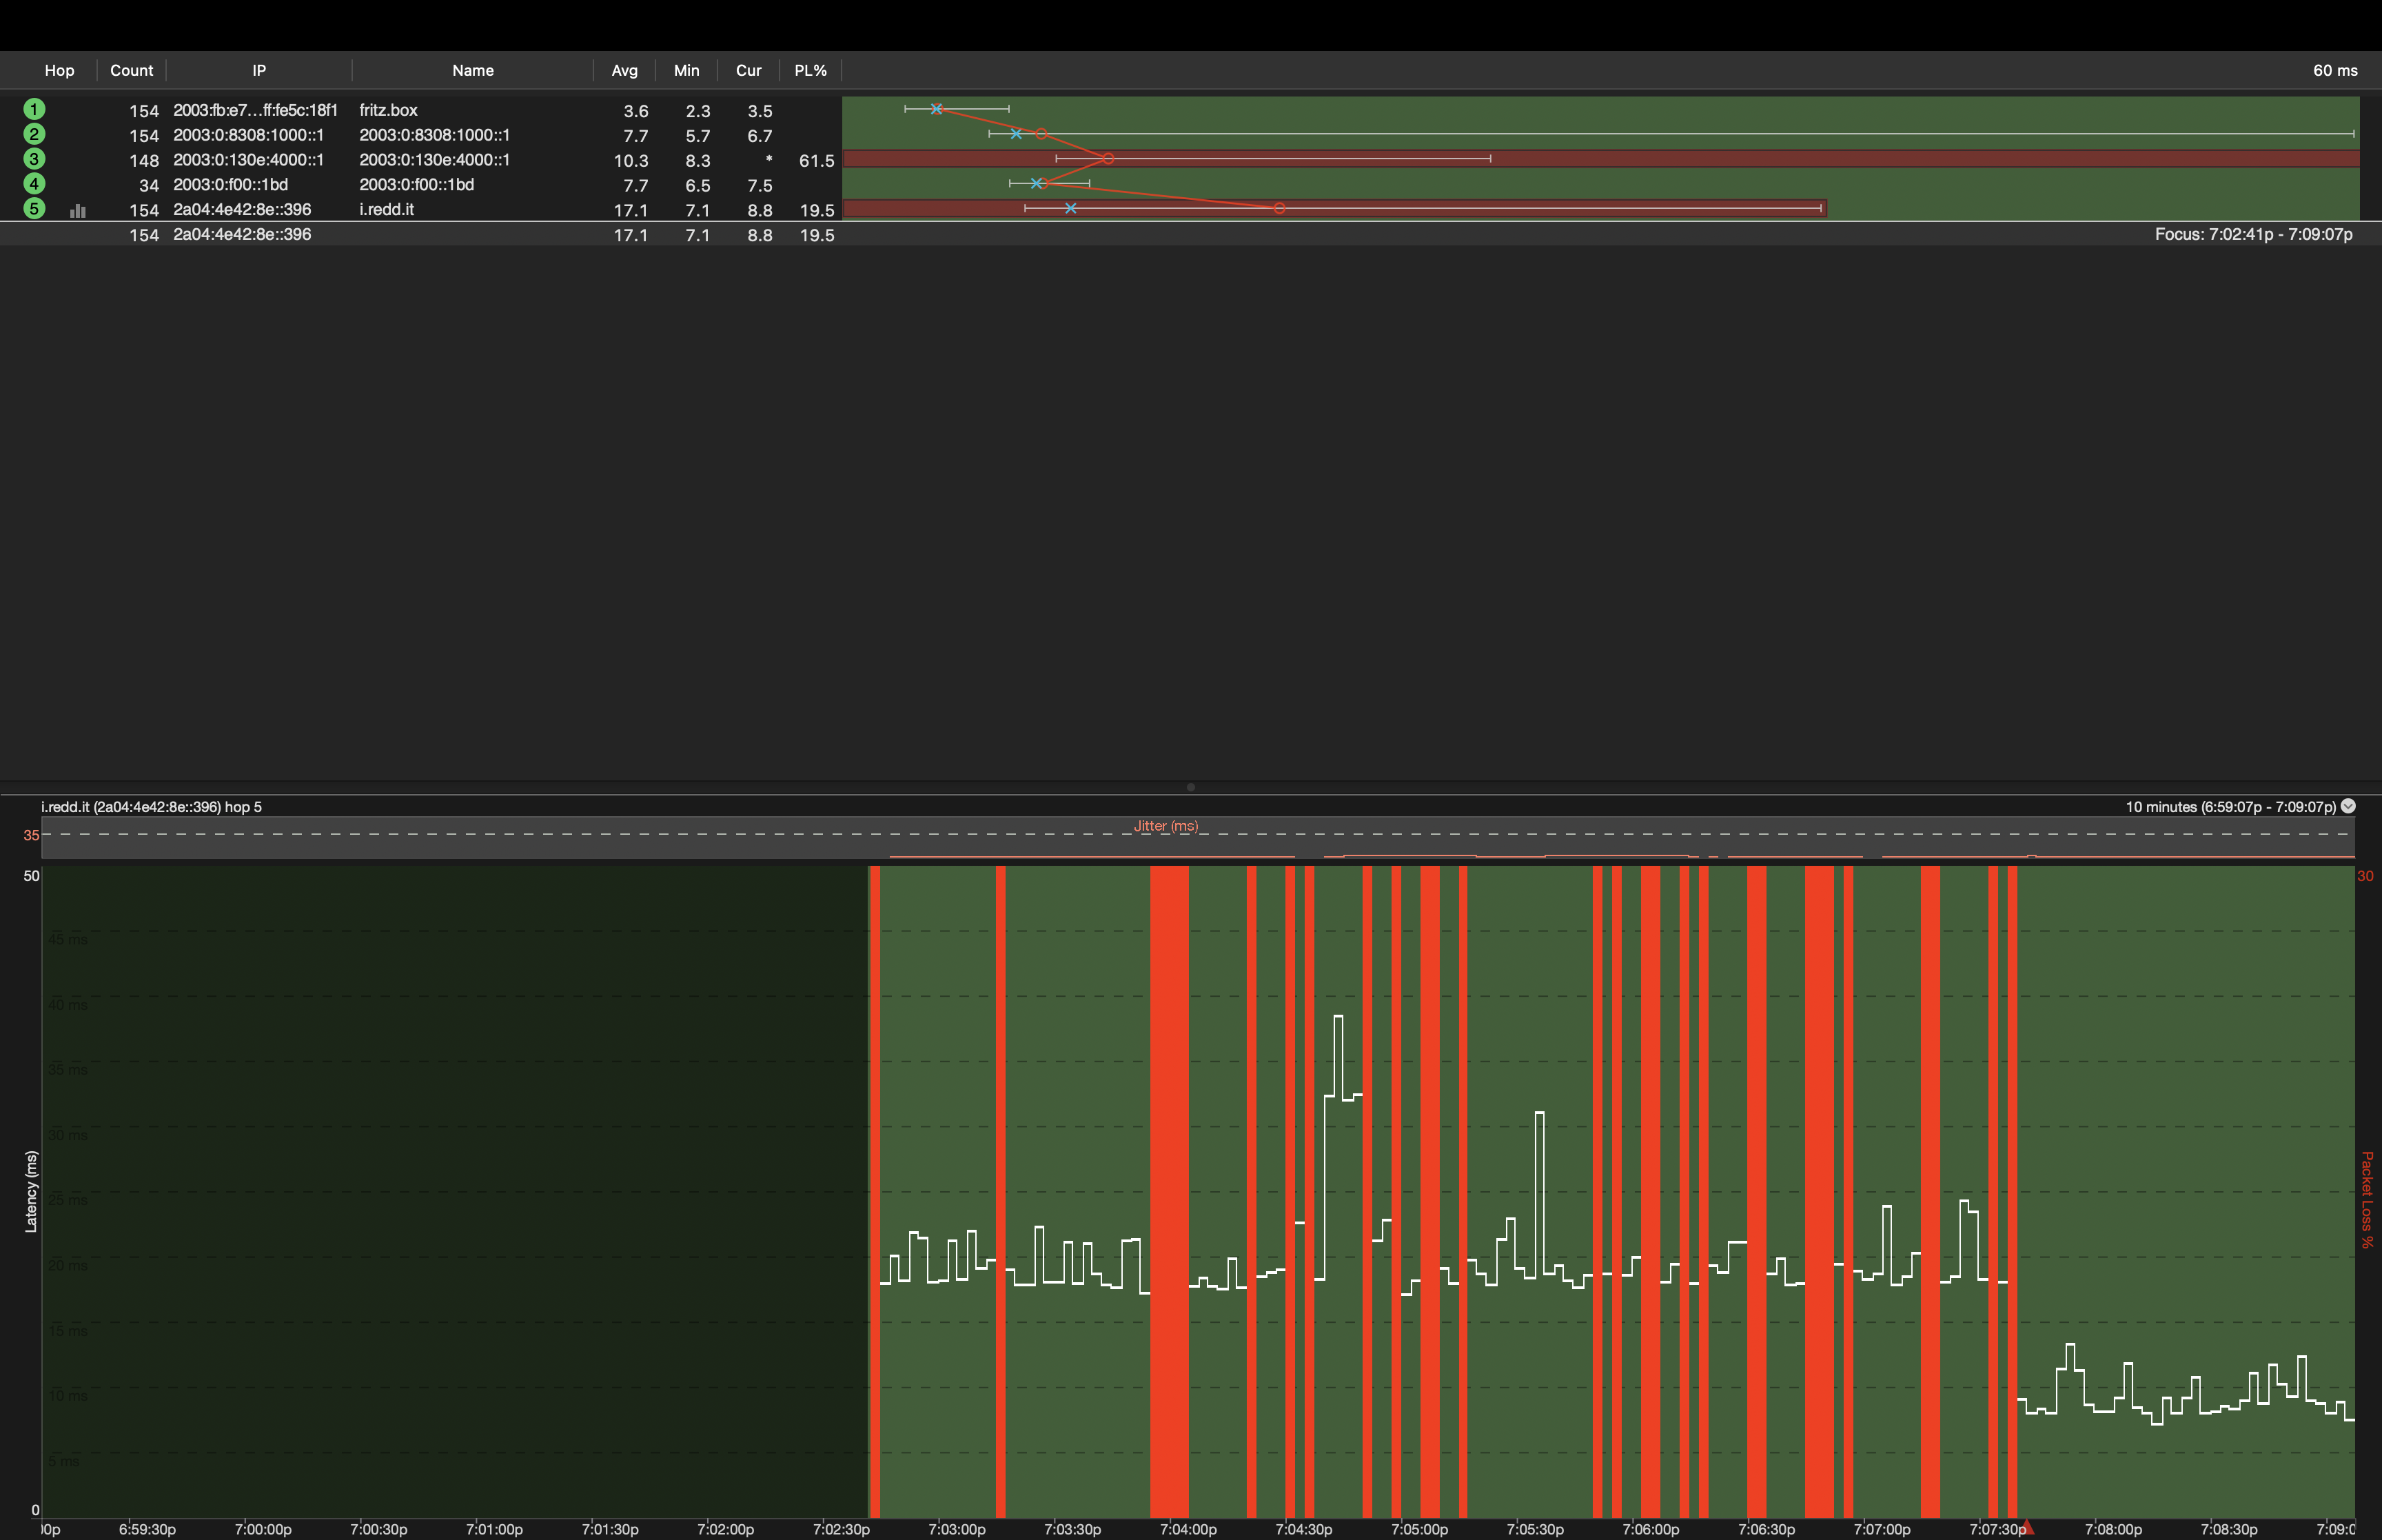Click the i.redd.it hop 5 graph title

tap(151, 807)
